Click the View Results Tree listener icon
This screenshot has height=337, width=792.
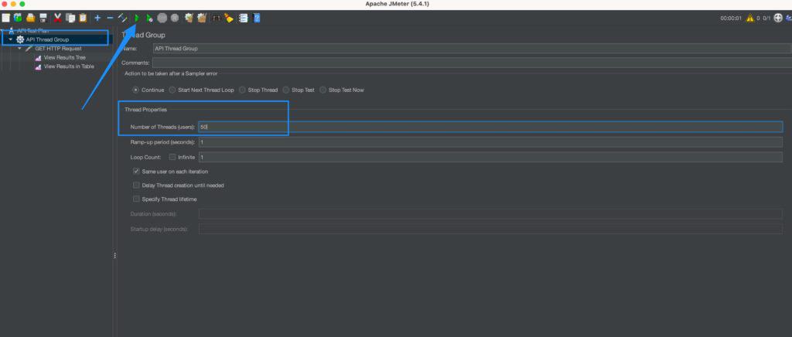click(x=39, y=57)
